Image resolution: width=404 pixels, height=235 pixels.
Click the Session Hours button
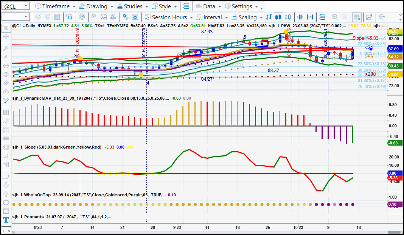[x=166, y=17]
